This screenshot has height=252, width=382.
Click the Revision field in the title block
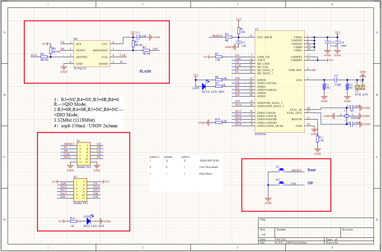(x=357, y=232)
